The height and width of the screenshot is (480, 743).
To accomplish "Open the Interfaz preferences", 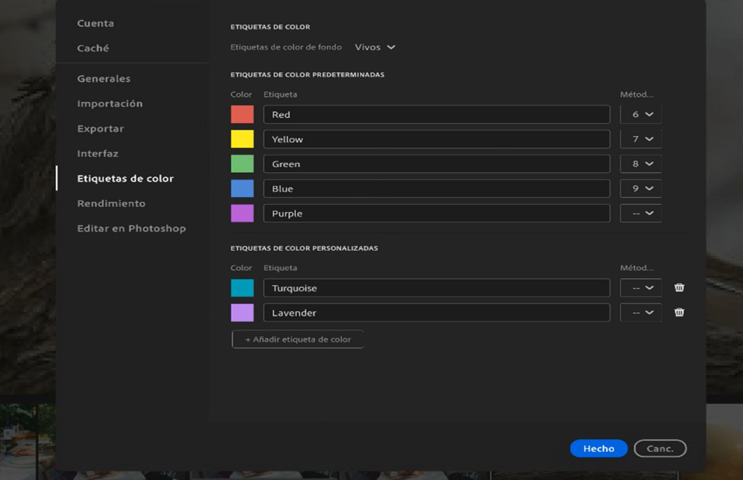I will (98, 154).
